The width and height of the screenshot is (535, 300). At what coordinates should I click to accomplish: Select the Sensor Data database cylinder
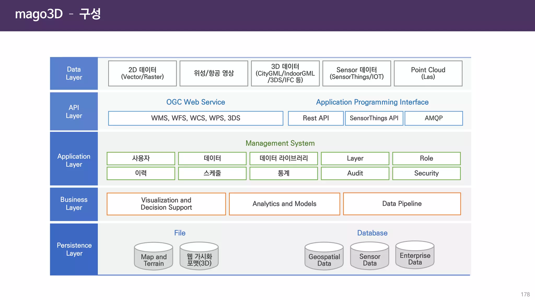pos(370,256)
